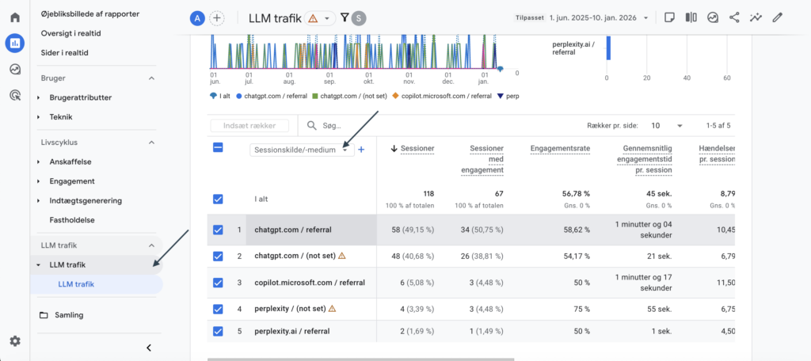811x361 pixels.
Task: Open the Explore icon in left rail
Action: [x=14, y=69]
